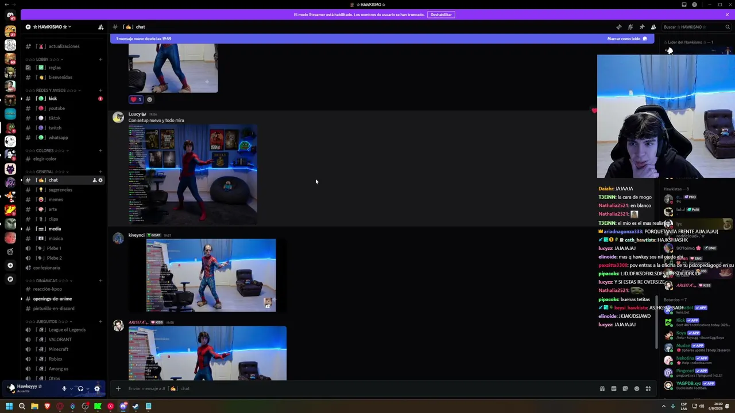735x413 pixels.
Task: Jump to new messages since 19:59
Action: [144, 38]
